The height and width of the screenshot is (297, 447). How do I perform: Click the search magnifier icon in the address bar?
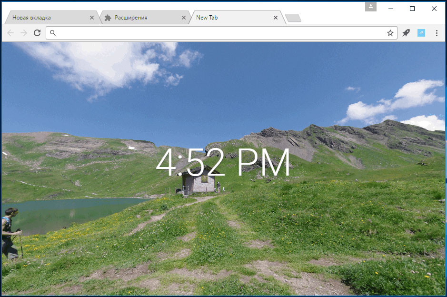click(x=53, y=33)
